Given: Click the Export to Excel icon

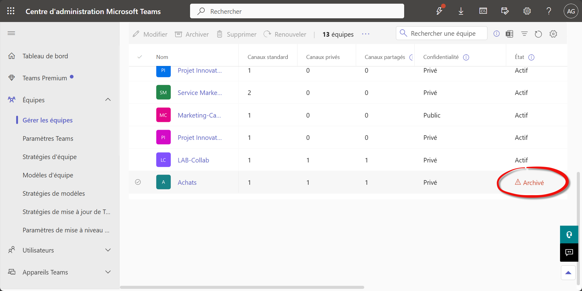Looking at the screenshot, I should [509, 34].
